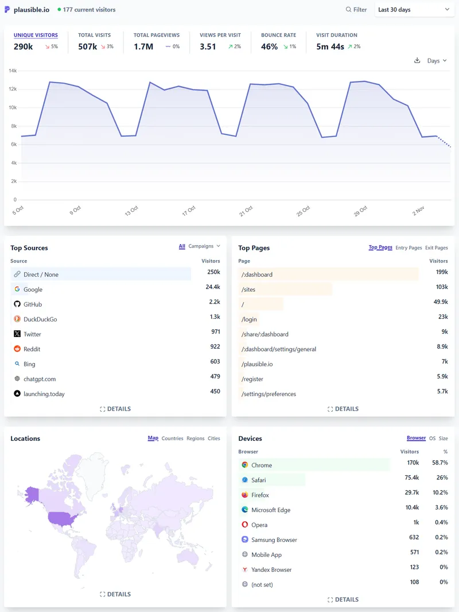This screenshot has height=612, width=459.
Task: Open the export download icon above the chart
Action: coord(418,60)
